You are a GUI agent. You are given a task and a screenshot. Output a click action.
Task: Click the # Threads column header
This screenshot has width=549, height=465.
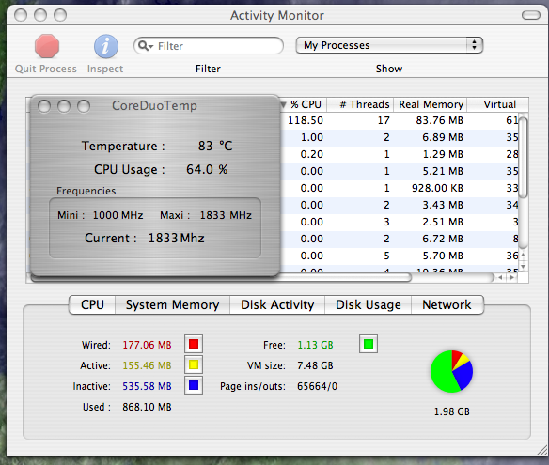coord(360,104)
